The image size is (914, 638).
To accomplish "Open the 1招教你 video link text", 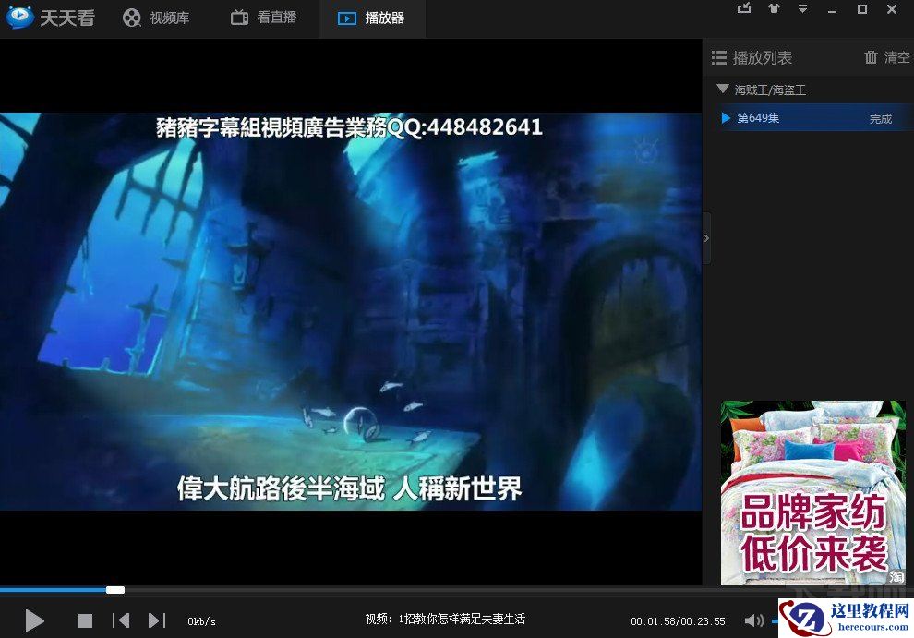I will coord(445,619).
